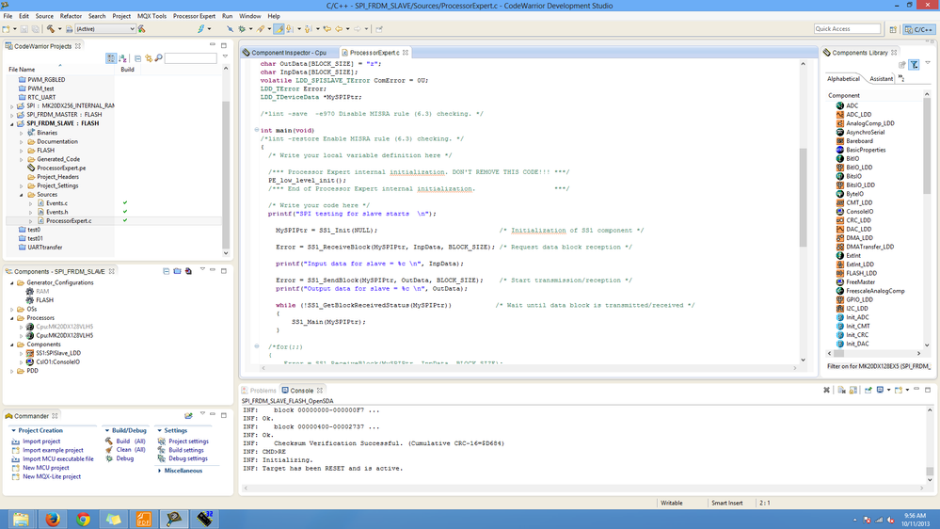Click the Collapse All icon in CodeWarrior Projects

pyautogui.click(x=138, y=58)
